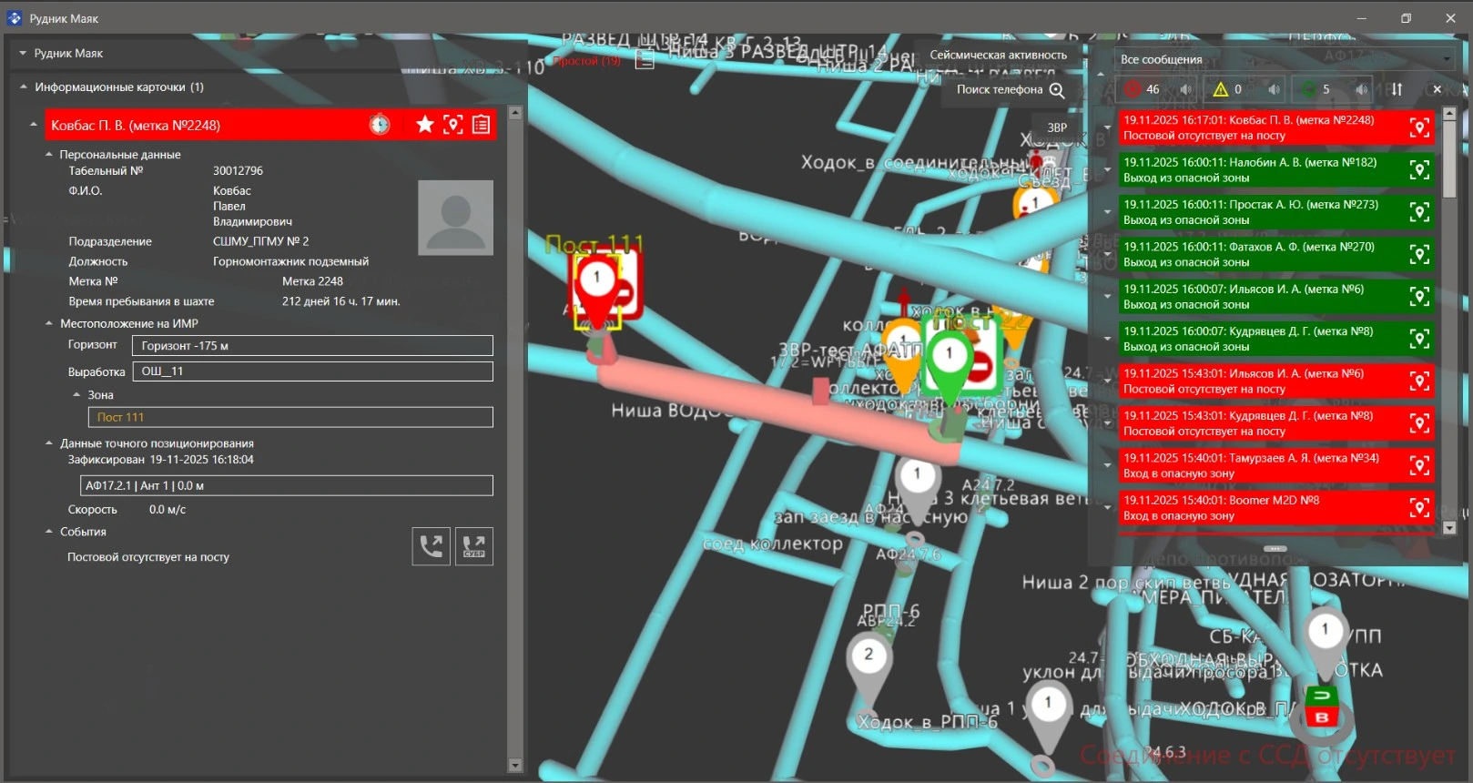Click the Простой (19) list icon

(x=645, y=60)
